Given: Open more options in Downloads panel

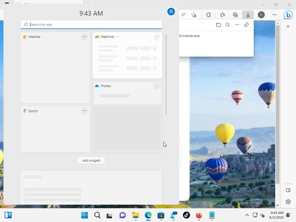Looking at the screenshot, I should [x=237, y=25].
